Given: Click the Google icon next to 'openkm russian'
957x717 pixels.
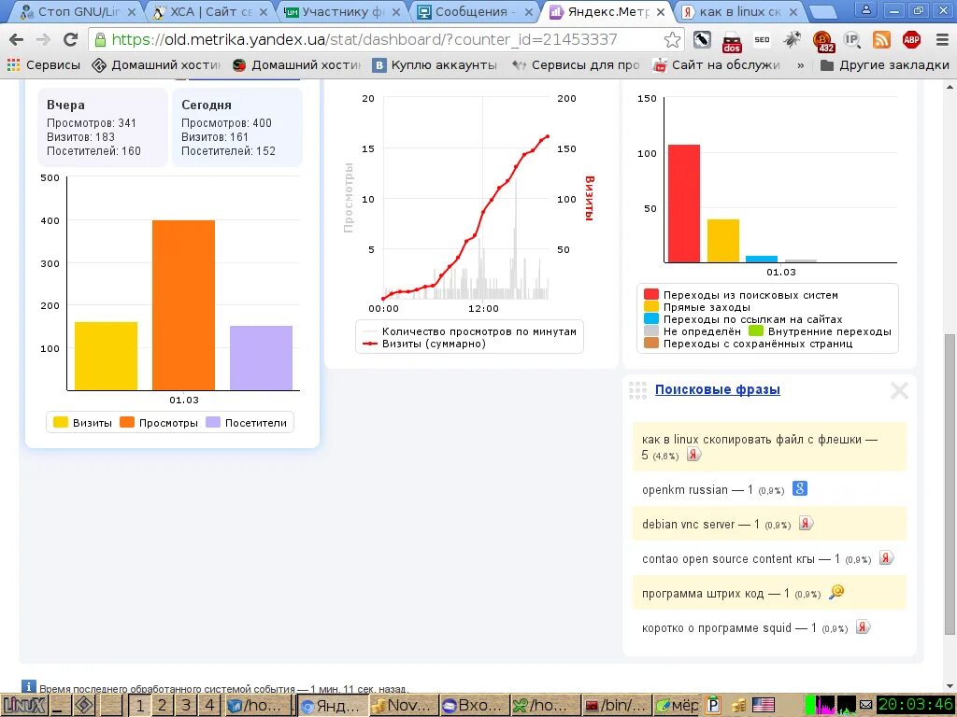Looking at the screenshot, I should (x=800, y=488).
